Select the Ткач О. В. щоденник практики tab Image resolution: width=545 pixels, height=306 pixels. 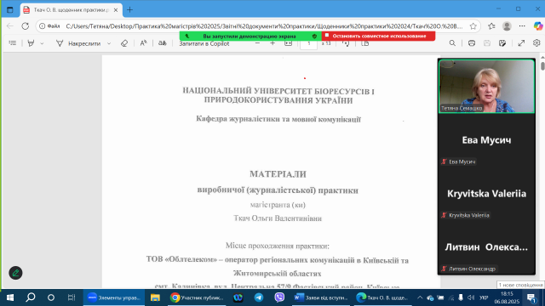[x=71, y=10]
